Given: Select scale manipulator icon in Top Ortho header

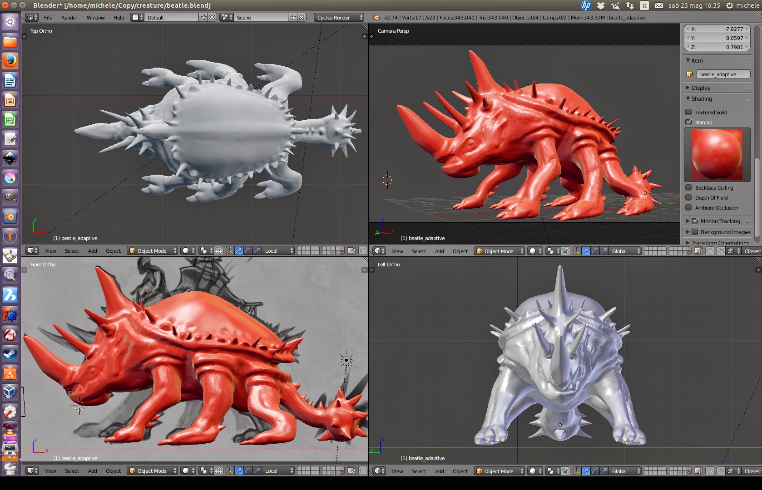Looking at the screenshot, I should [257, 250].
